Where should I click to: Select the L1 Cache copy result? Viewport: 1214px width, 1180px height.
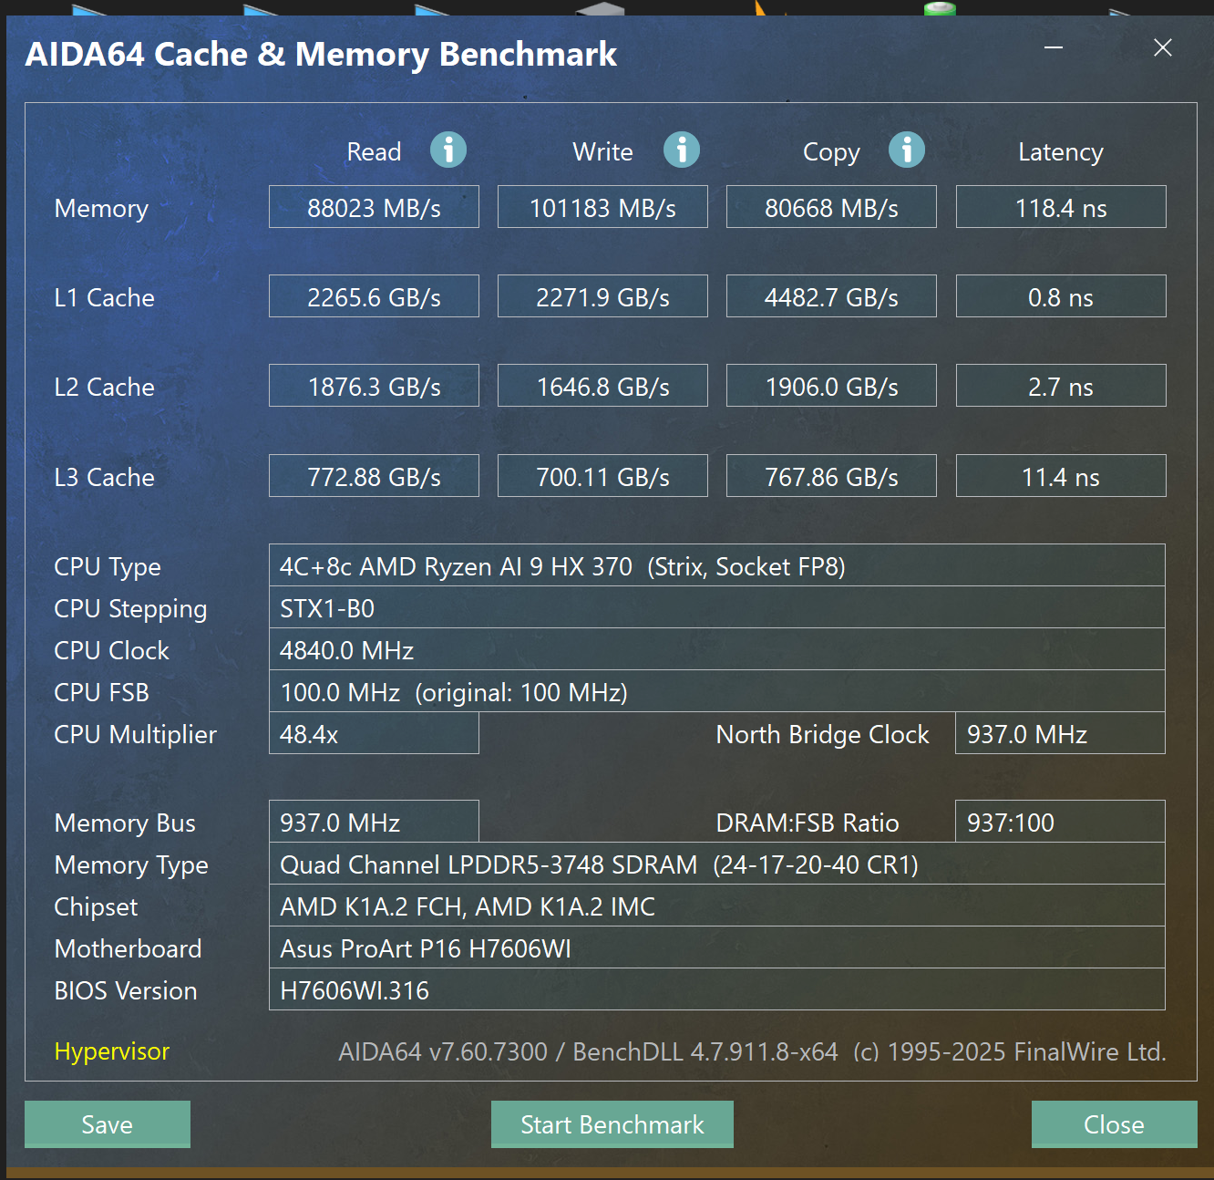830,296
